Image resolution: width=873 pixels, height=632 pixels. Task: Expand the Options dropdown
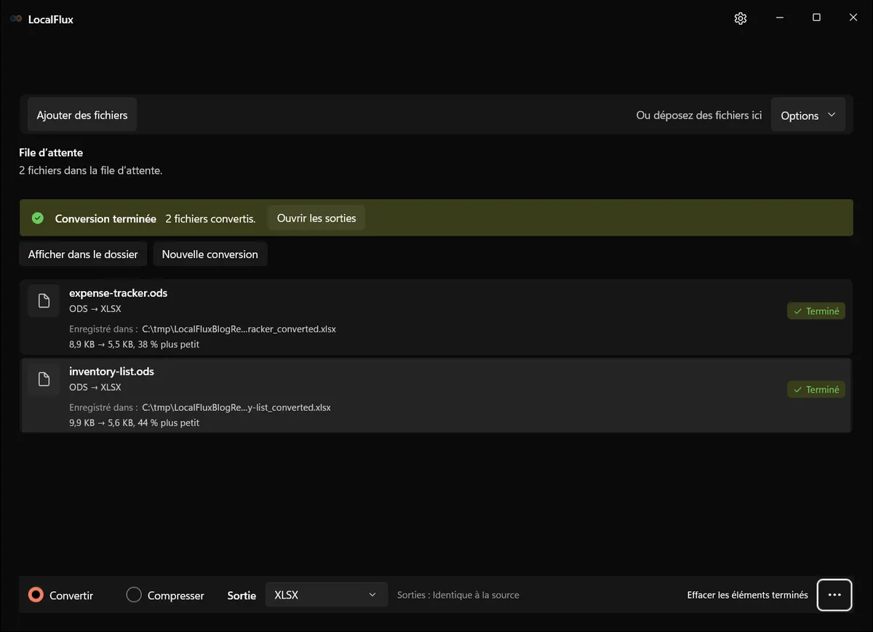click(x=808, y=116)
